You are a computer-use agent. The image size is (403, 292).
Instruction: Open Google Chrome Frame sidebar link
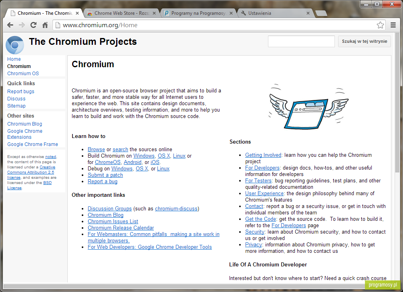(x=32, y=144)
